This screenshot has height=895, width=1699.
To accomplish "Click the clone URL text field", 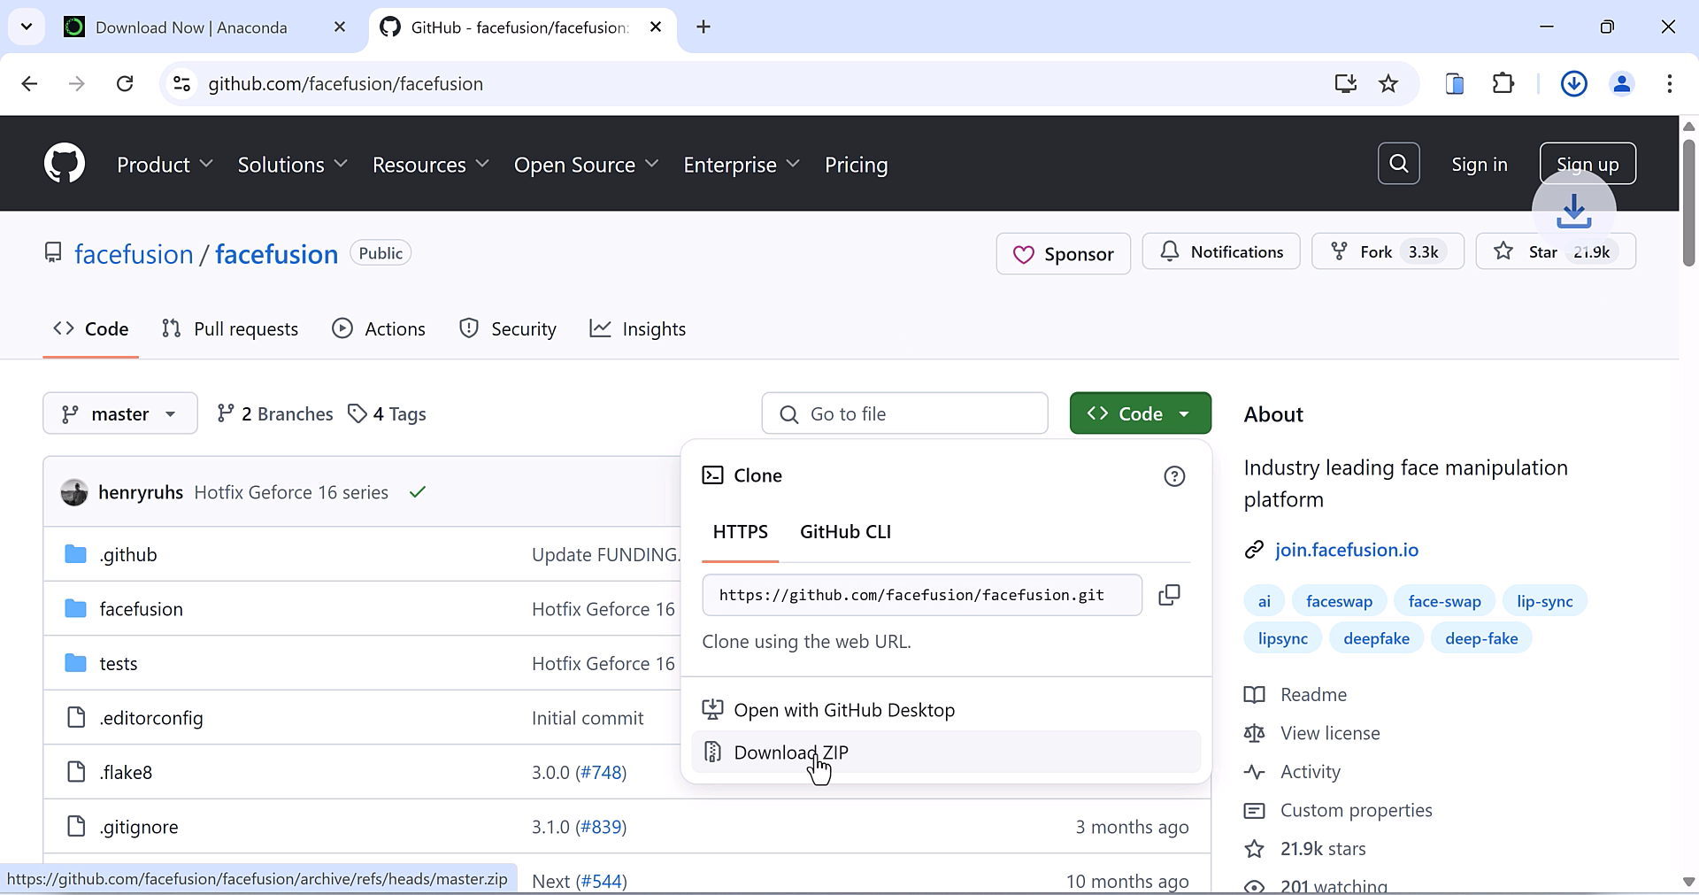I will click(922, 595).
